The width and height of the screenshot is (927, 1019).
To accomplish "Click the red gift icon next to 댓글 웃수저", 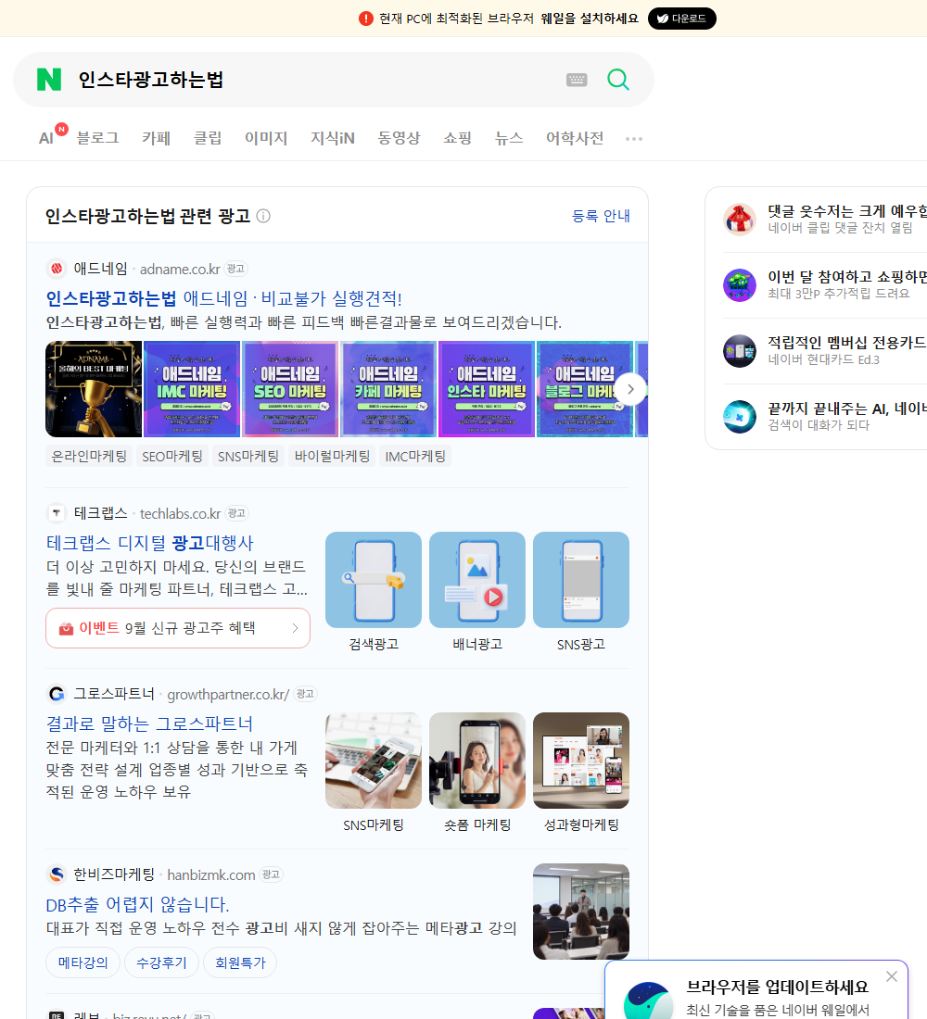I will pos(740,219).
